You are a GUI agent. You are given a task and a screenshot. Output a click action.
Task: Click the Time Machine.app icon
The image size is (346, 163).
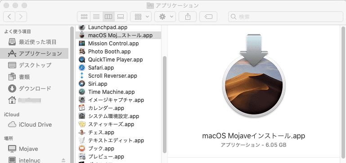click(x=82, y=92)
